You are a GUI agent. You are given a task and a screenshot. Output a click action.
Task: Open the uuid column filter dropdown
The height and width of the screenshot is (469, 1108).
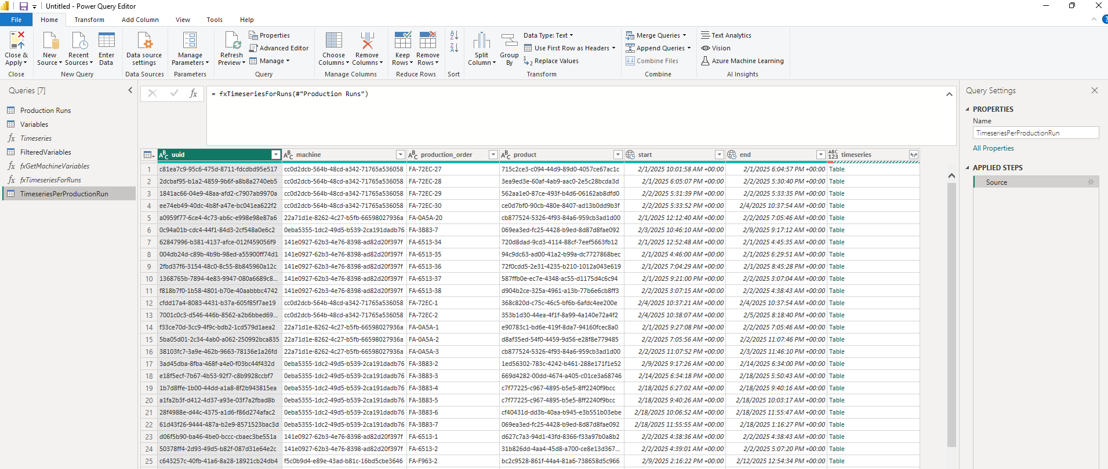276,155
